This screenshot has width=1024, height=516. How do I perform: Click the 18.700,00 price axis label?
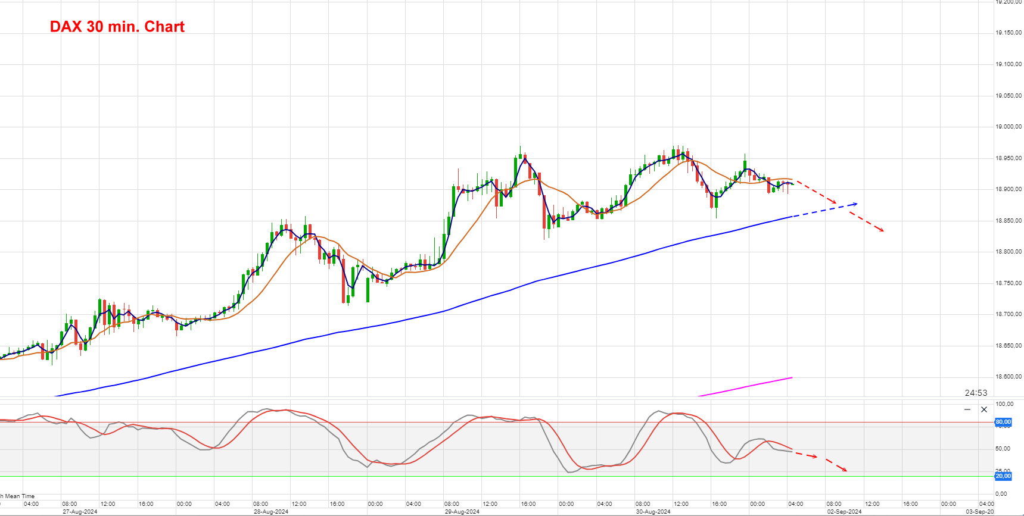coord(1009,314)
